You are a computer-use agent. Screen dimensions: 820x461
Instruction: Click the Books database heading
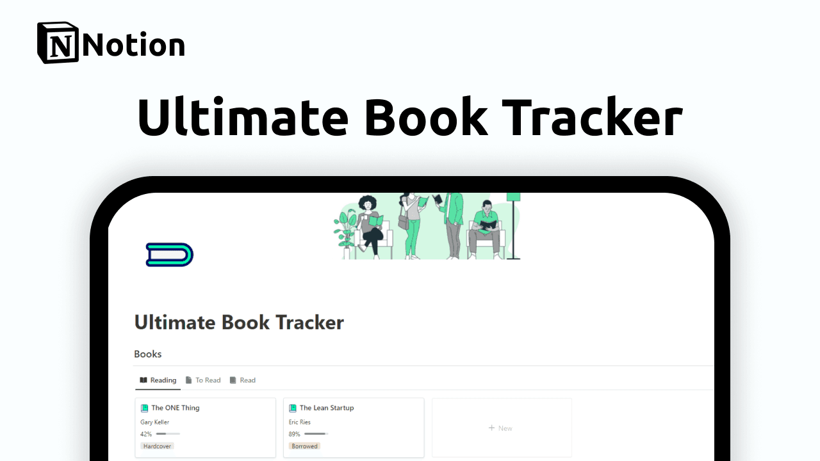148,354
